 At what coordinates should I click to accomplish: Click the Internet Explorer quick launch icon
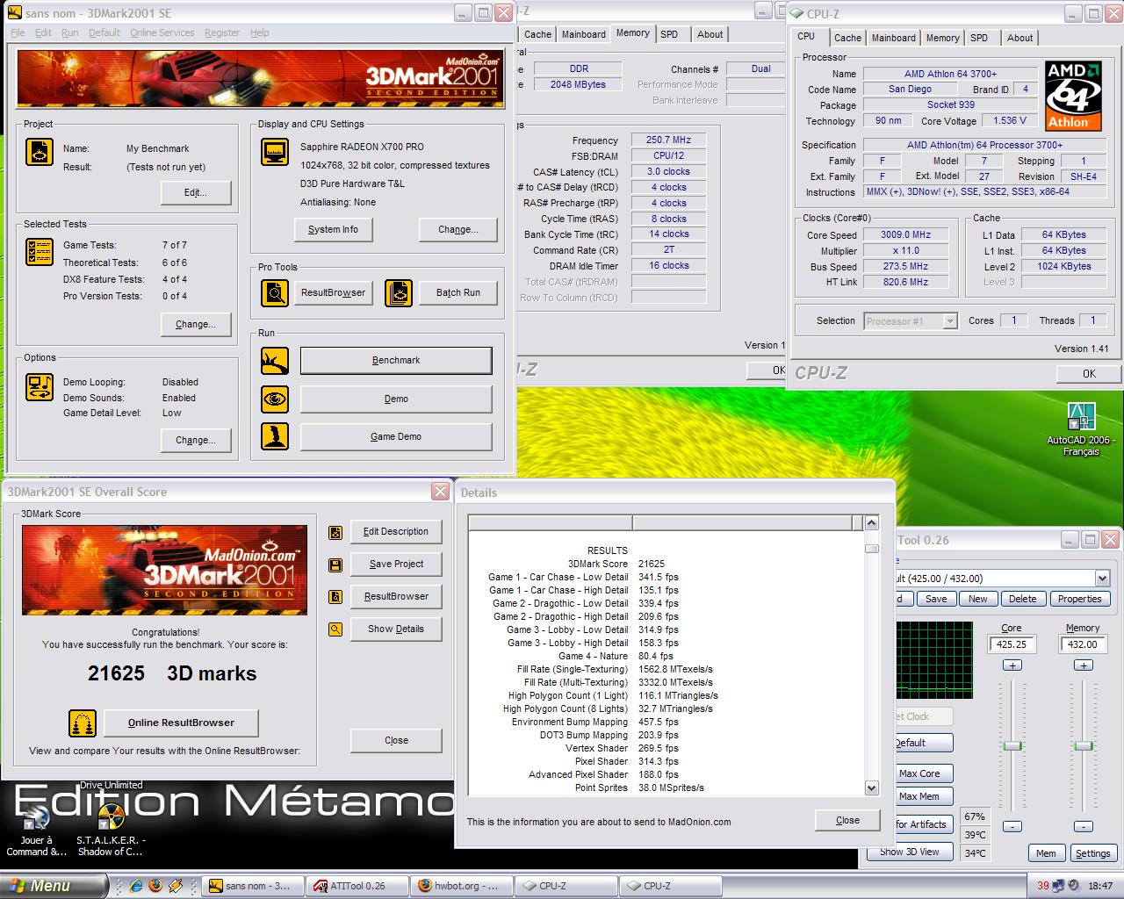[x=136, y=886]
